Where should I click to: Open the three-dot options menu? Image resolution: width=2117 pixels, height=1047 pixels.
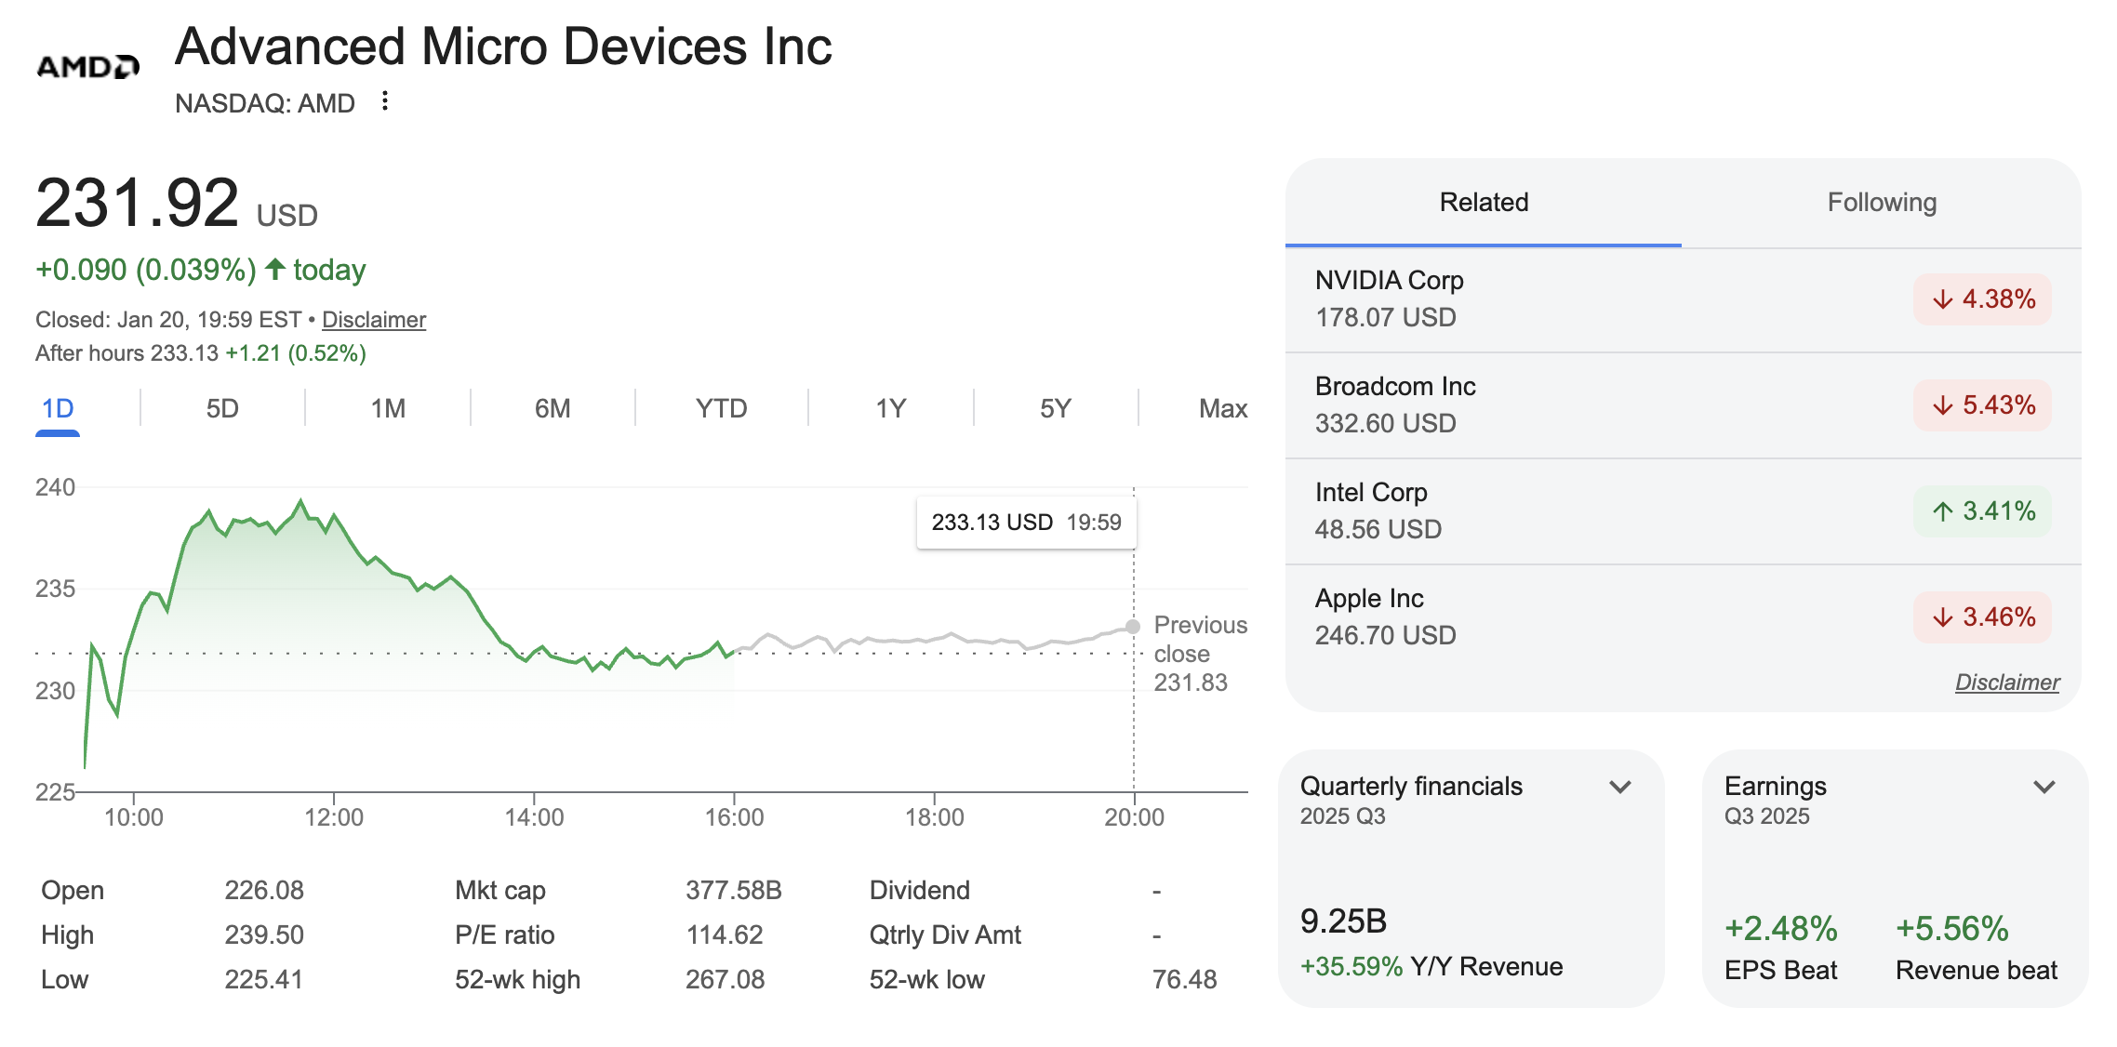(385, 101)
